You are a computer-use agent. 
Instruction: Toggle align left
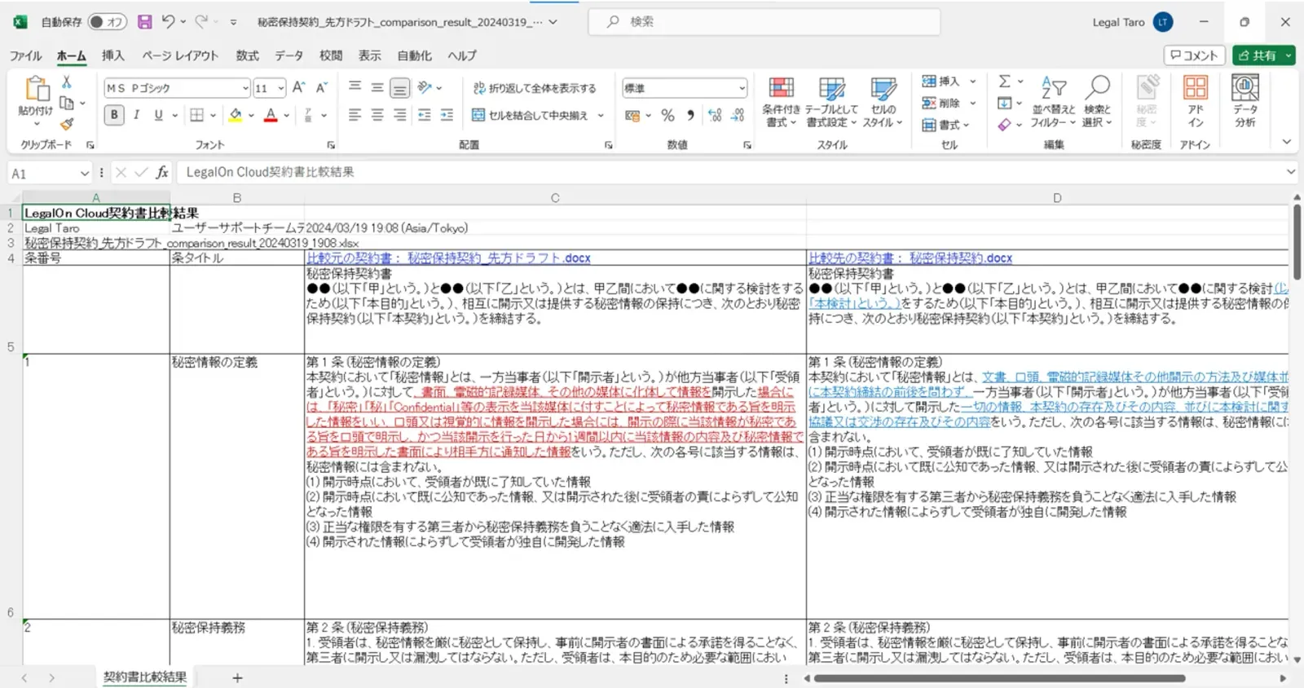click(355, 115)
